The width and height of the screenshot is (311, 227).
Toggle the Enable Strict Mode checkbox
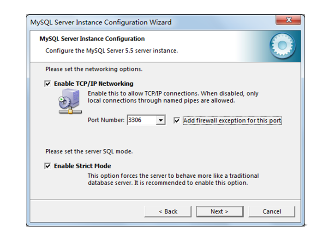click(x=48, y=166)
